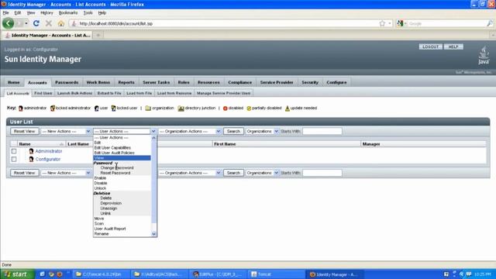Image resolution: width=496 pixels, height=279 pixels.
Task: Open the Tools menu in Firefox
Action: tap(88, 13)
